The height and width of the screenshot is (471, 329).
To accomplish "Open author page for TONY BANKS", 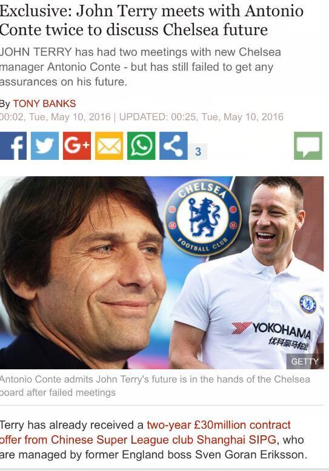I will coord(44,104).
